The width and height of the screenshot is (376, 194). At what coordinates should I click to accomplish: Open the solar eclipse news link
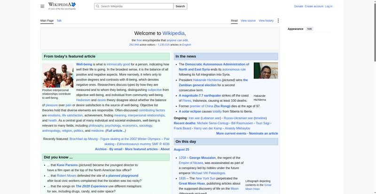190,112
